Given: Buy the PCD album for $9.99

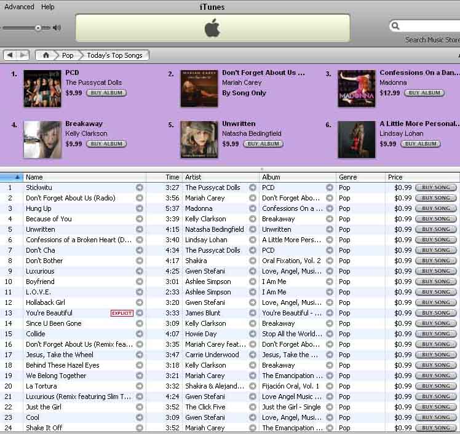Looking at the screenshot, I should click(106, 93).
